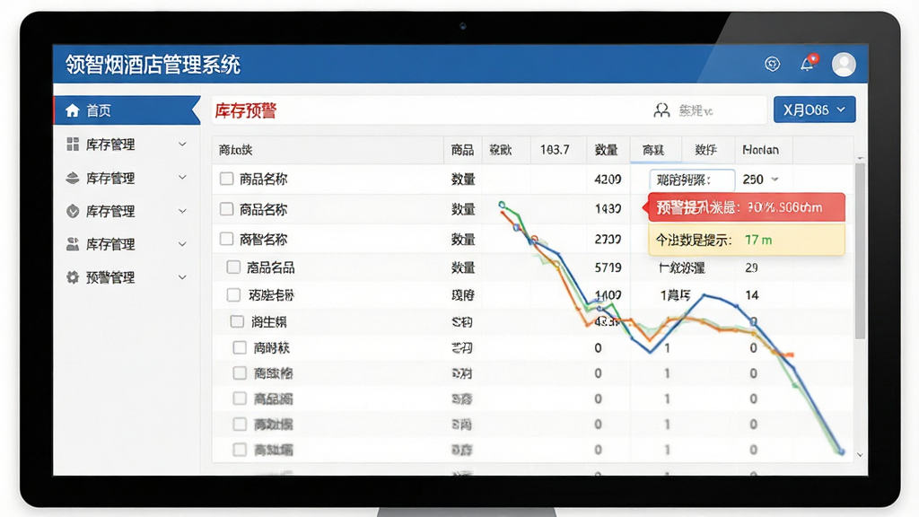Click the 29 value in the 商品名品 row

[751, 267]
